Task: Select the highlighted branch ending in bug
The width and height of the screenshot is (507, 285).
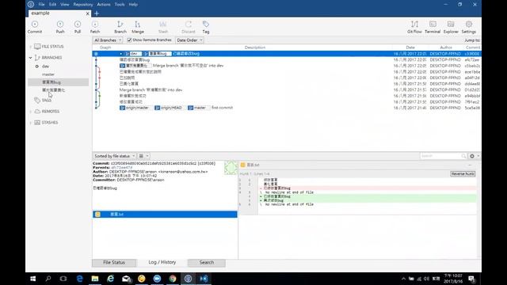Action: tap(58, 82)
